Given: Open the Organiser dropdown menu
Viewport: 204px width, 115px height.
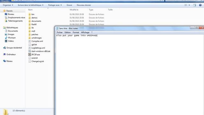Looking at the screenshot, I should tap(8, 5).
